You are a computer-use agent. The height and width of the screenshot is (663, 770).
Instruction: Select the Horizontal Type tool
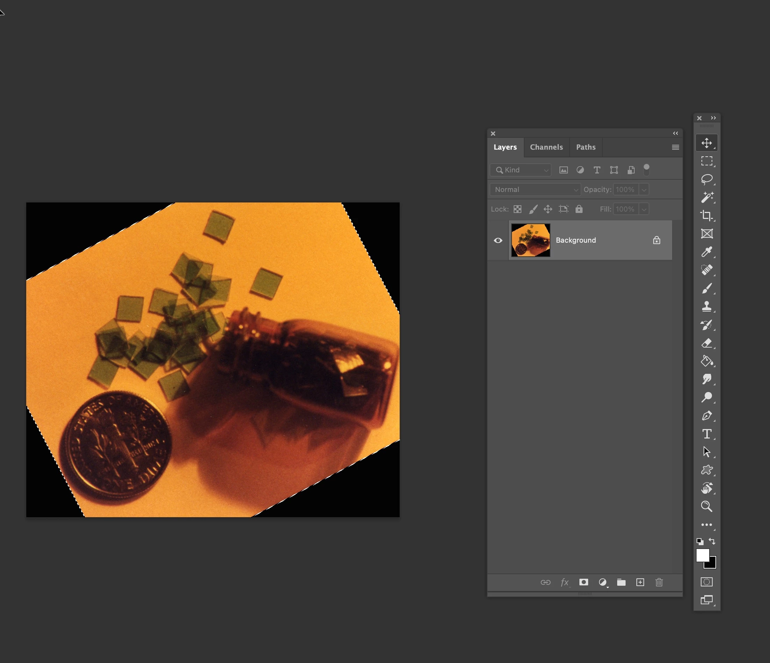tap(706, 434)
